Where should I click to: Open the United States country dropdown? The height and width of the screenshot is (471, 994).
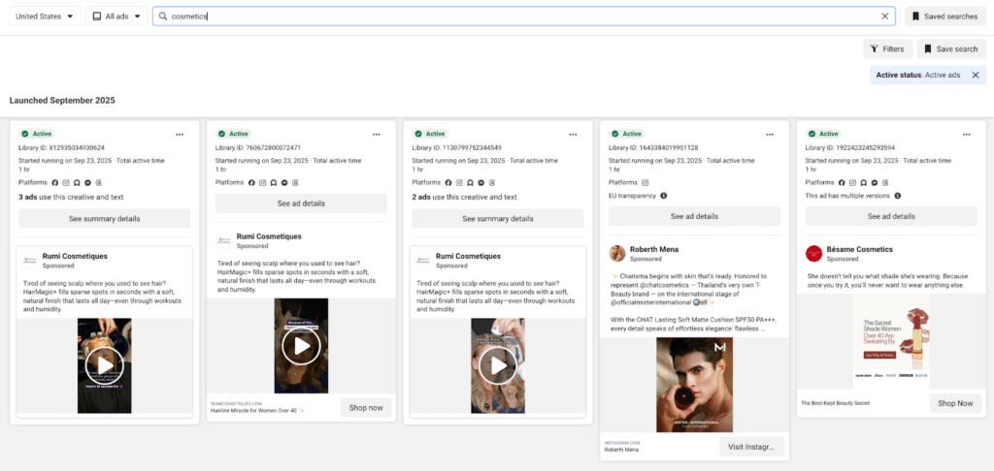point(45,16)
